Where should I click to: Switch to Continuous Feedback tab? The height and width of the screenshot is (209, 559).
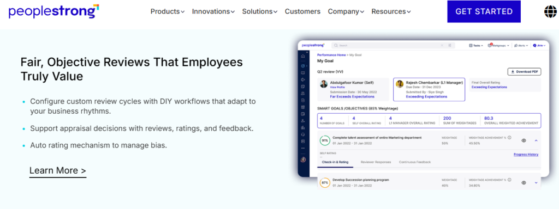click(415, 162)
